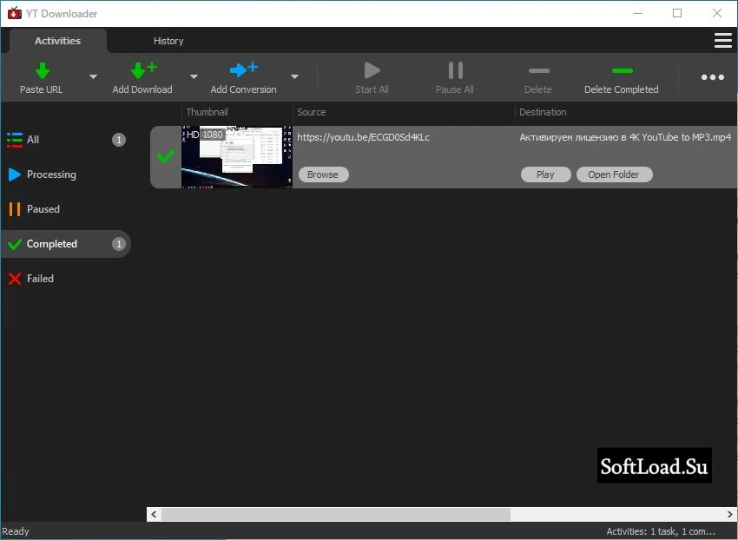This screenshot has width=738, height=540.
Task: Click the Thumbnail column header
Action: click(208, 112)
